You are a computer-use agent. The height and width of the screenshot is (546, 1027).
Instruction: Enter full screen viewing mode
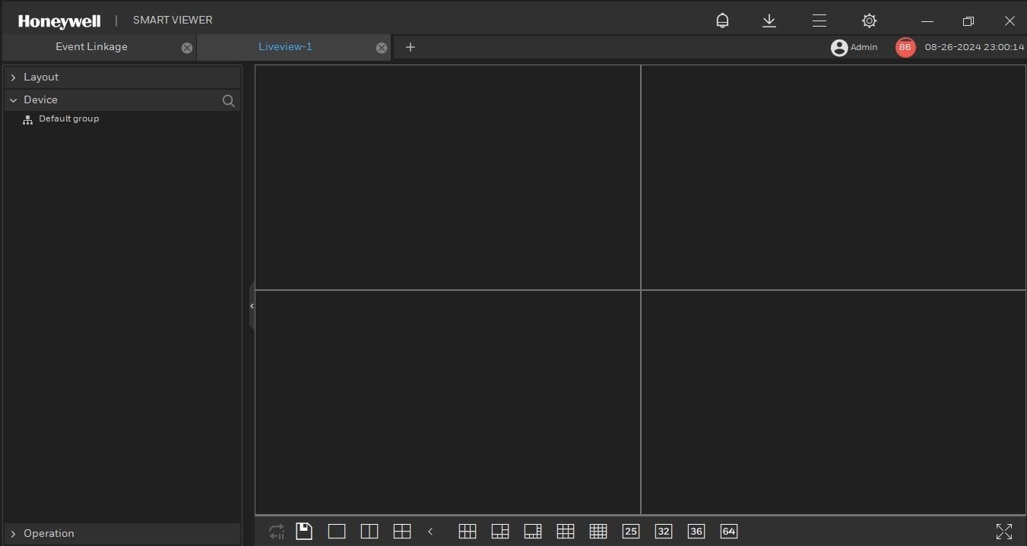click(1005, 531)
